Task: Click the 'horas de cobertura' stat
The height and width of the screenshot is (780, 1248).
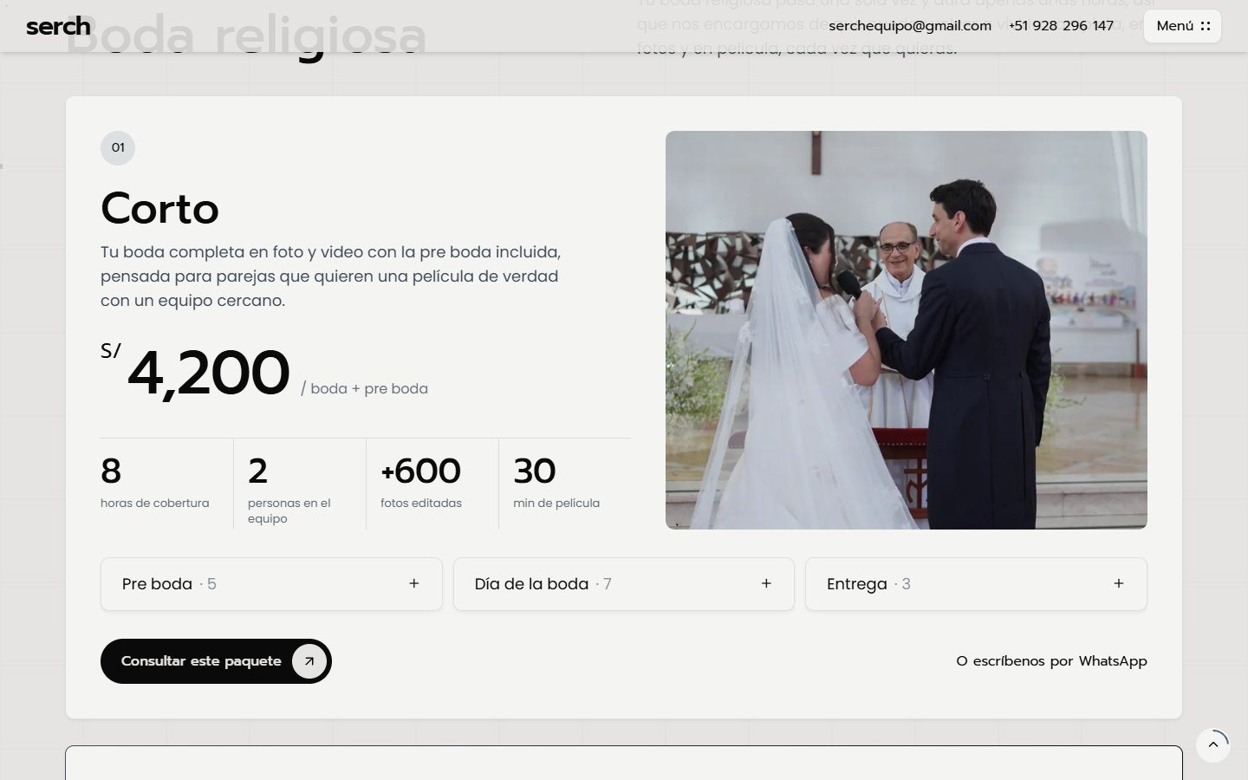Action: coord(155,503)
